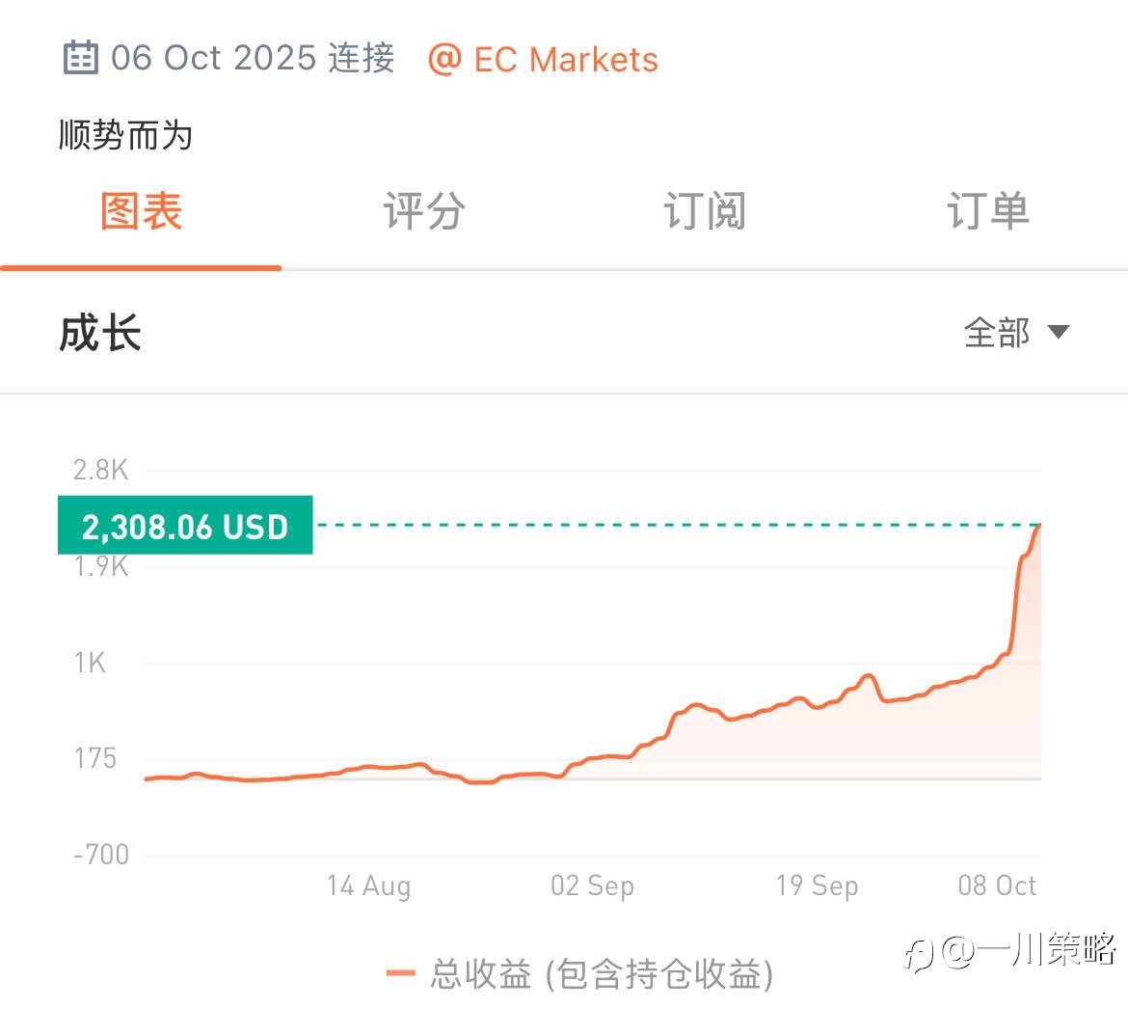Click the dropdown arrow next to 全部
Screen dimensions: 1128x1009
[1058, 333]
